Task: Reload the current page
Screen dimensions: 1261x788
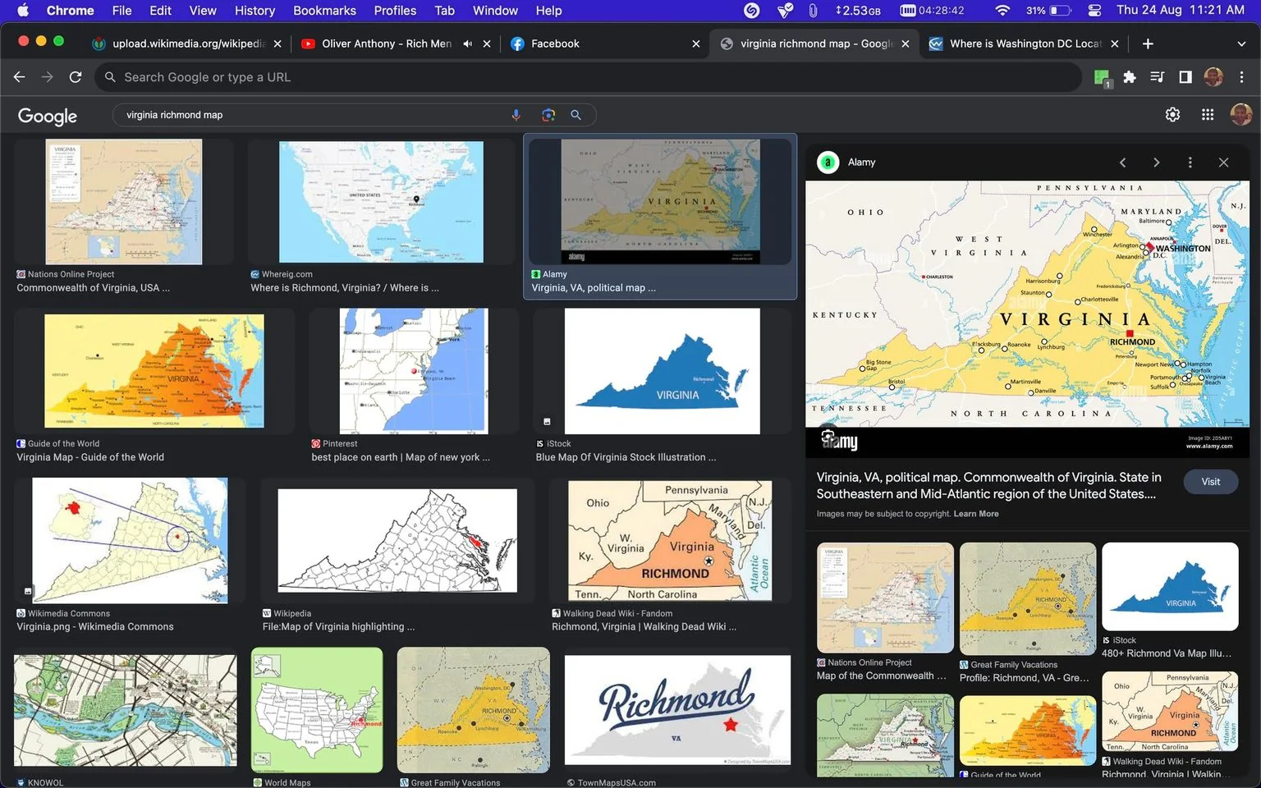Action: pos(76,77)
